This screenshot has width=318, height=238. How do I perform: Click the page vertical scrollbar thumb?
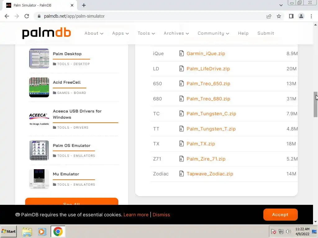point(316,104)
